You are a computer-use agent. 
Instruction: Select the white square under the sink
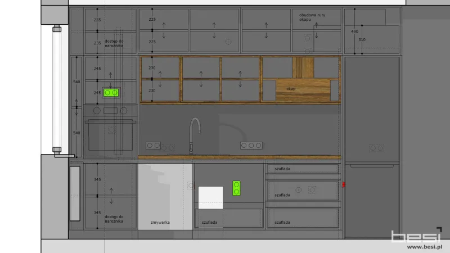click(x=210, y=198)
